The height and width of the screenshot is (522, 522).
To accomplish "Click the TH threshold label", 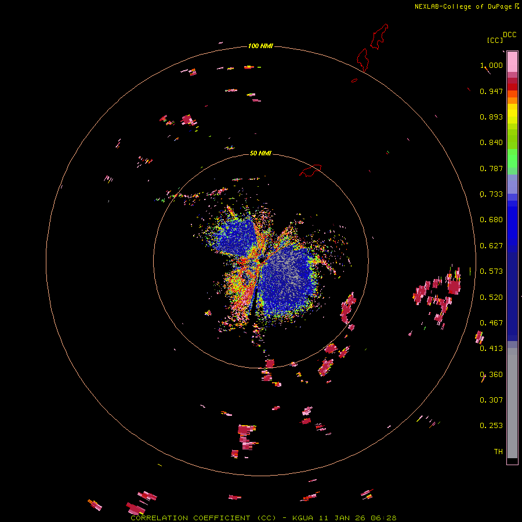I will tap(498, 452).
